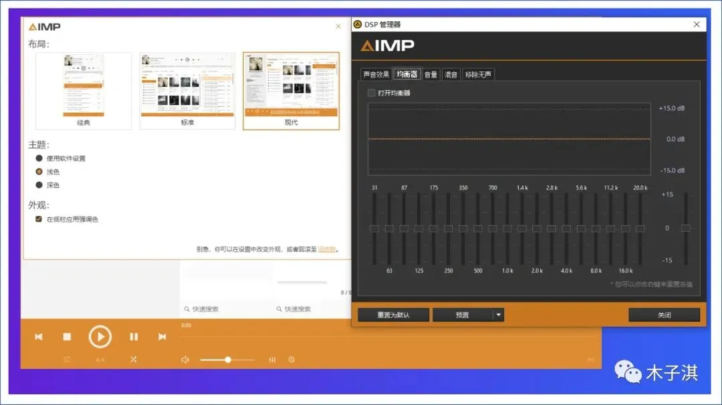Switch to the 声音效果 tab
This screenshot has width=722, height=405.
(376, 75)
